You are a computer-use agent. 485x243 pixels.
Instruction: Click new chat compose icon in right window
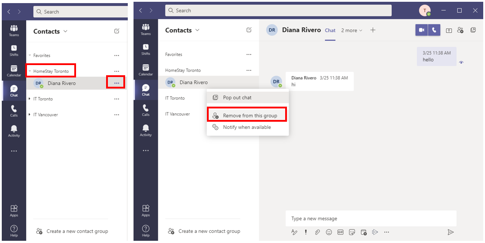coord(248,30)
